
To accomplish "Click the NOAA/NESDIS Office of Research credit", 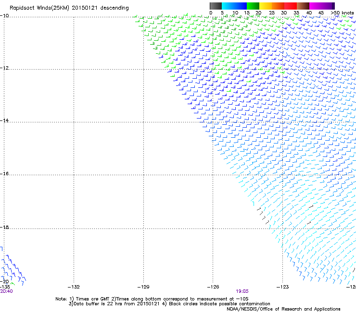I will click(283, 309).
